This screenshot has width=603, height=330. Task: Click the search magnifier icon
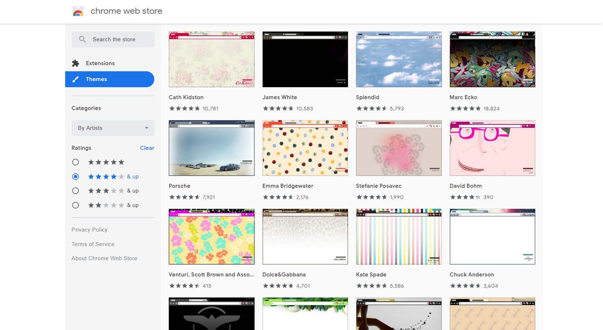(x=82, y=39)
